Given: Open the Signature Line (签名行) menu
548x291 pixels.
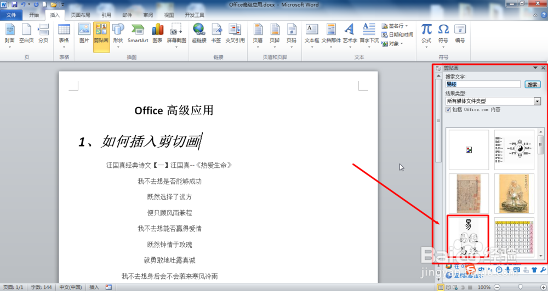Looking at the screenshot, I should click(395, 26).
